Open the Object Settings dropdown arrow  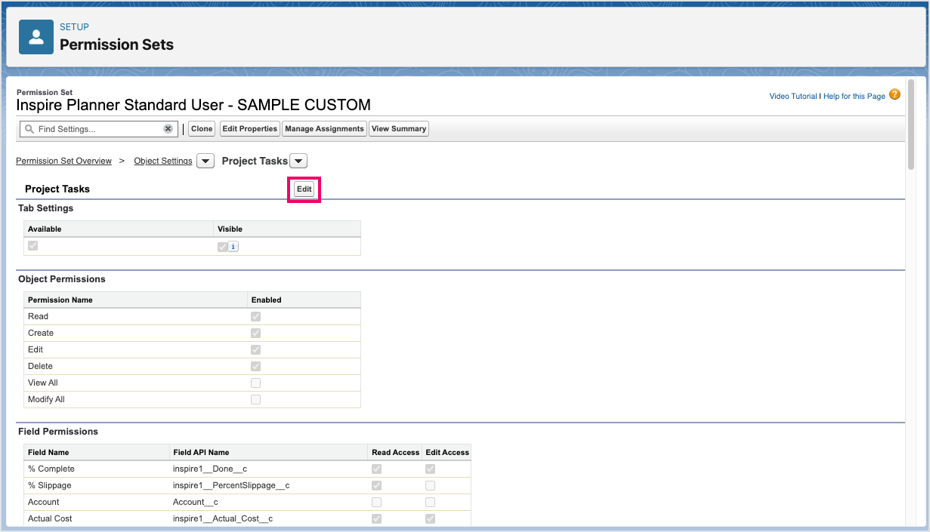point(205,161)
